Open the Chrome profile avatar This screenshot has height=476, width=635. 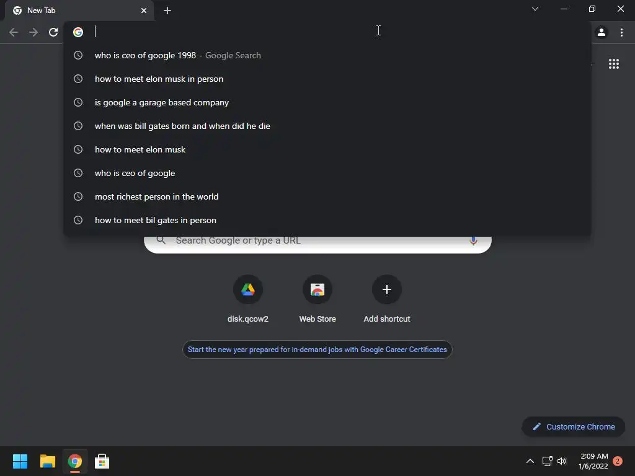pos(602,32)
